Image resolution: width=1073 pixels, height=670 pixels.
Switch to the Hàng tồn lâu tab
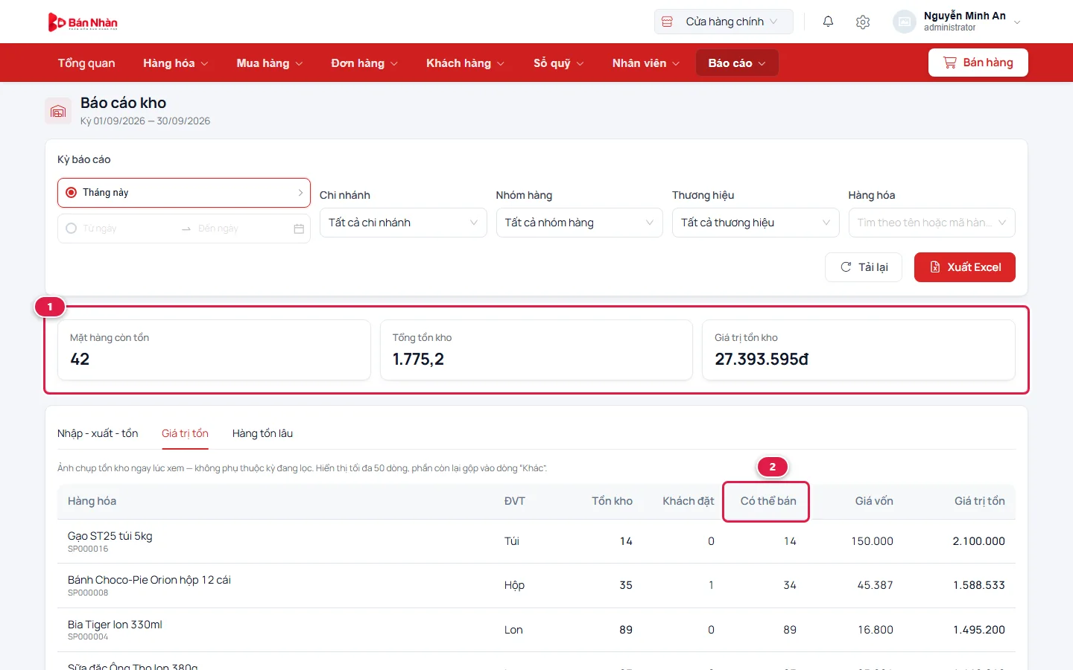coord(262,433)
